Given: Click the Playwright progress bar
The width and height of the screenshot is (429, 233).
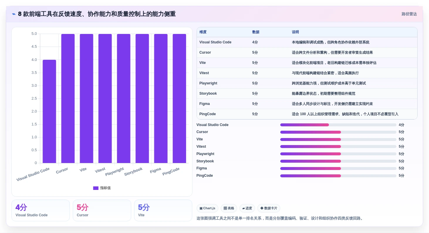Looking at the screenshot, I should click(x=338, y=154).
